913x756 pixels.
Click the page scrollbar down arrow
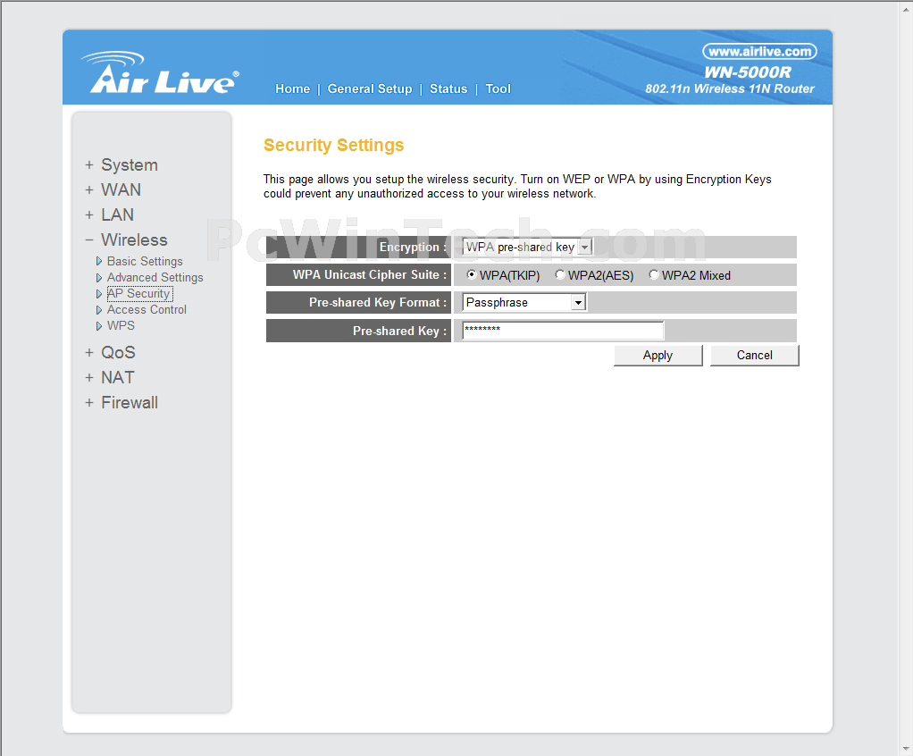(907, 749)
